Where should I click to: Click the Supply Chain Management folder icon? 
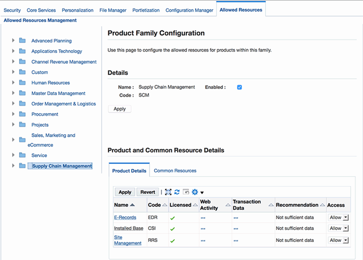[x=22, y=166]
